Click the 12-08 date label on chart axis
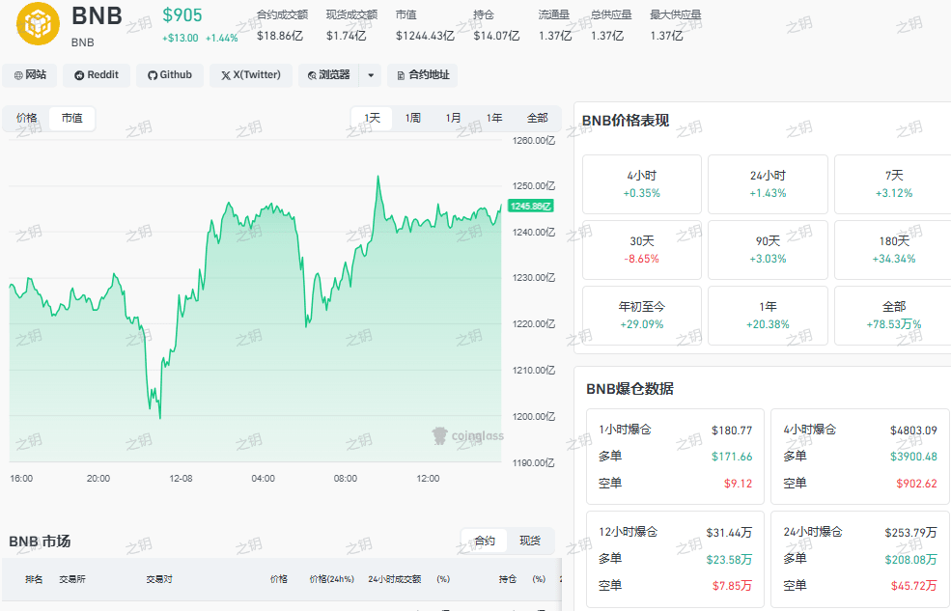951x611 pixels. point(181,478)
